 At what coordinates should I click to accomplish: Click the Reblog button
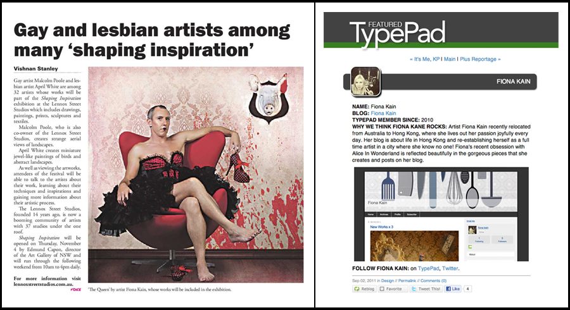(x=364, y=289)
